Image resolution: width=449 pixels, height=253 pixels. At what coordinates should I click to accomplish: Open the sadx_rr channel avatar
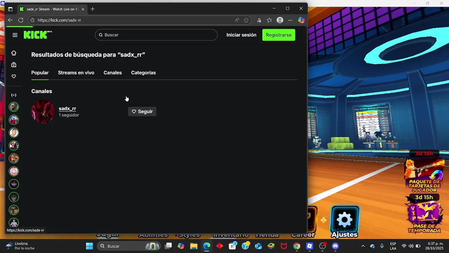[x=43, y=111]
